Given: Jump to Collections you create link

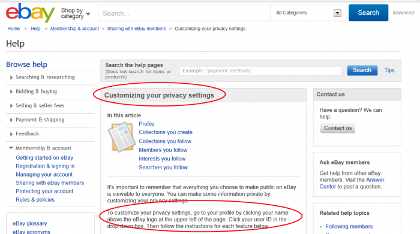Looking at the screenshot, I should 166,132.
